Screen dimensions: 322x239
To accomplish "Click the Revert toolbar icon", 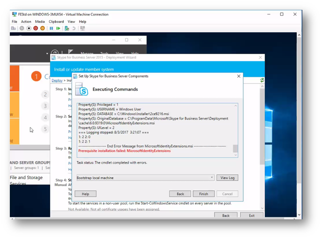I will click(x=74, y=28).
